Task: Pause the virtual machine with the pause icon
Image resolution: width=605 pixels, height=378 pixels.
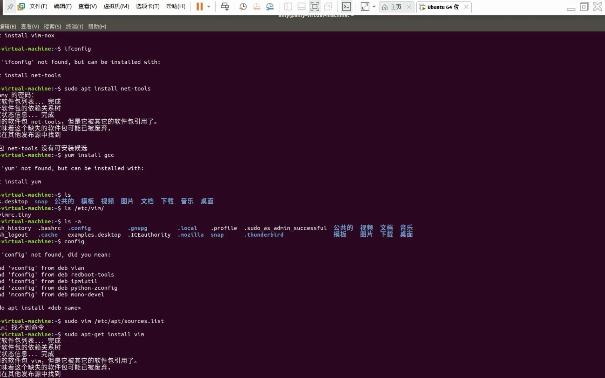Action: 200,7
